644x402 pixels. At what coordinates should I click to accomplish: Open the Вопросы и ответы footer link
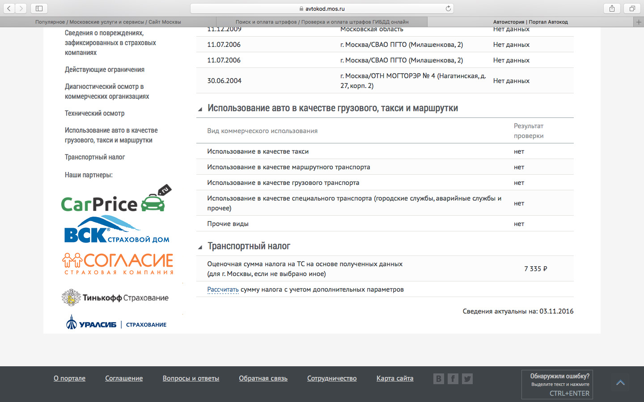tap(191, 378)
